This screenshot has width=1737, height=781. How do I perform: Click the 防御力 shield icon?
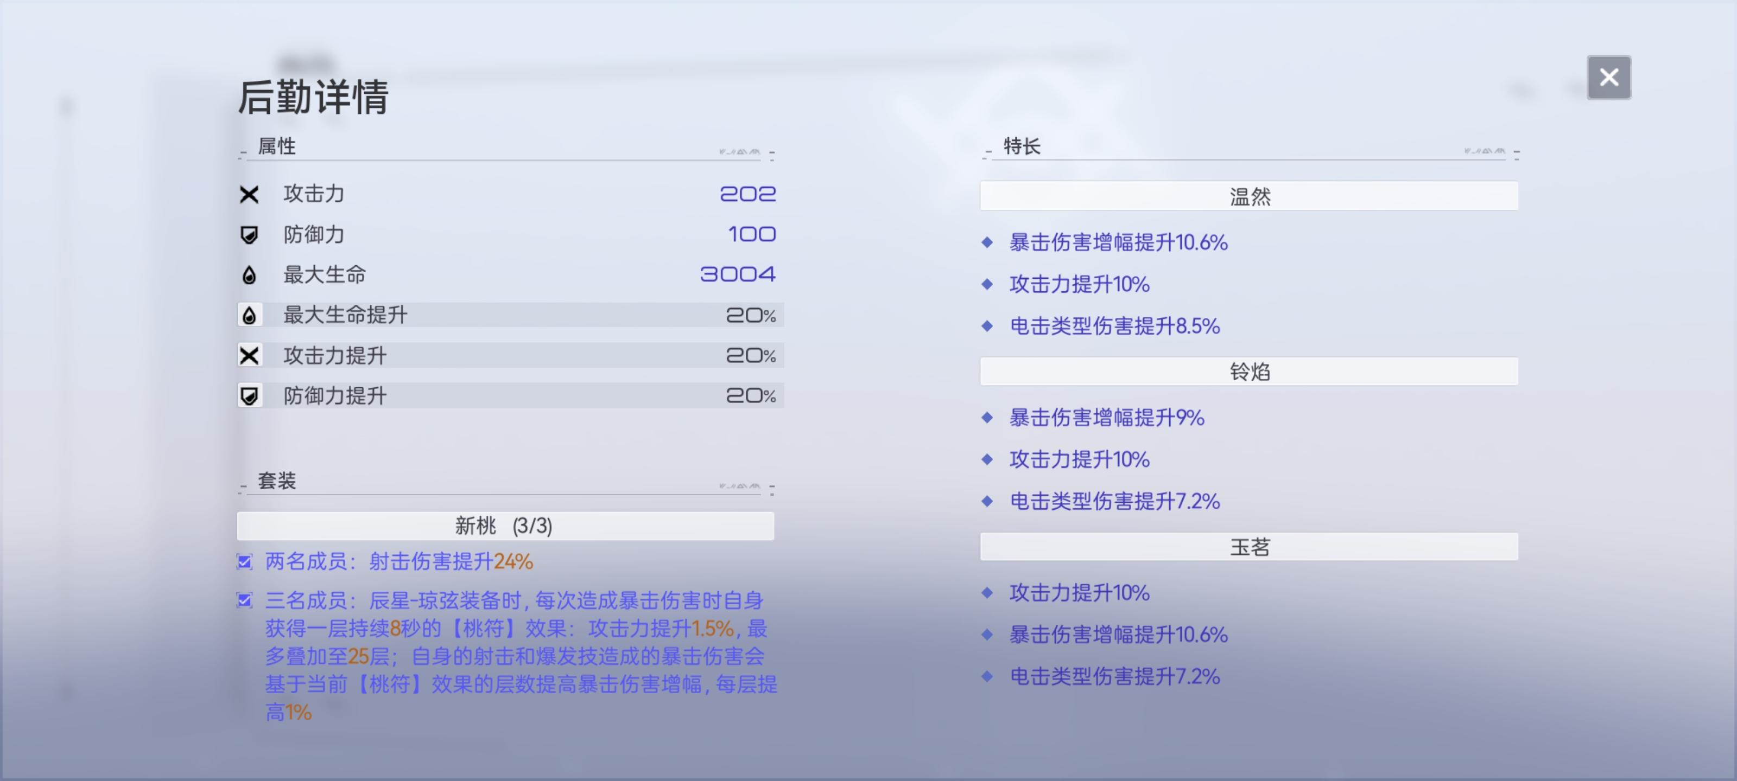[x=249, y=234]
